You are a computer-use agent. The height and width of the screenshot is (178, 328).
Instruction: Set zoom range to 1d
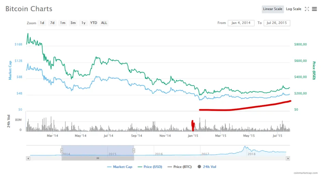tap(42, 23)
